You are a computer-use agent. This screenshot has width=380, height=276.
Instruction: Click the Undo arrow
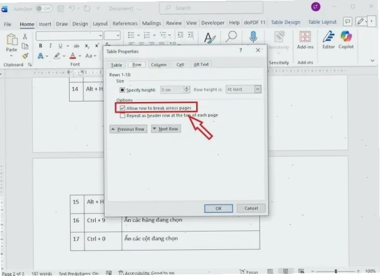pos(72,9)
